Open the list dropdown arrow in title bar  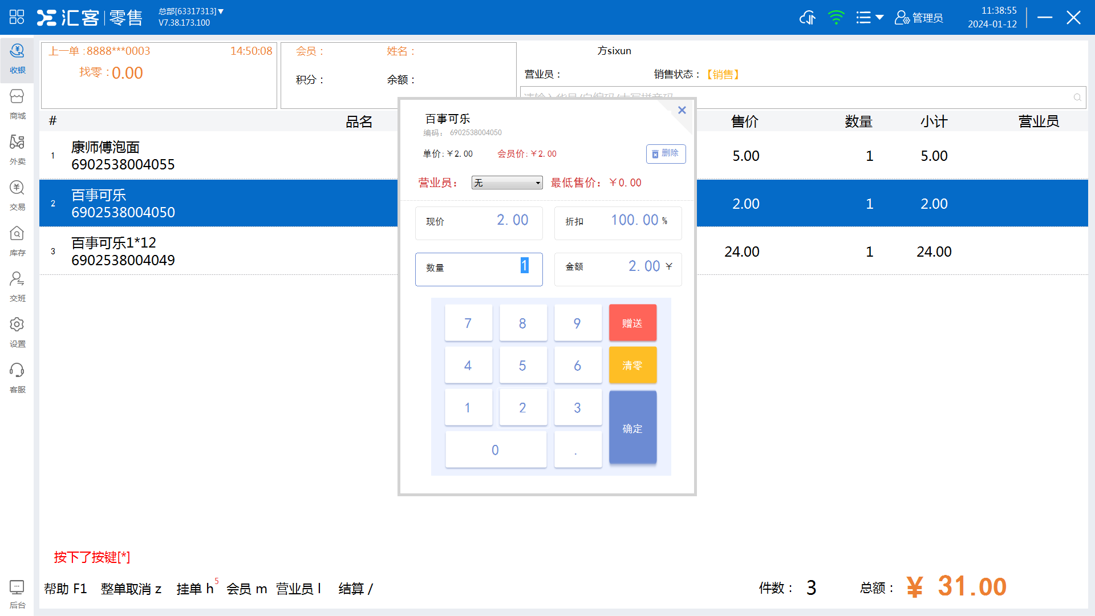click(x=869, y=18)
